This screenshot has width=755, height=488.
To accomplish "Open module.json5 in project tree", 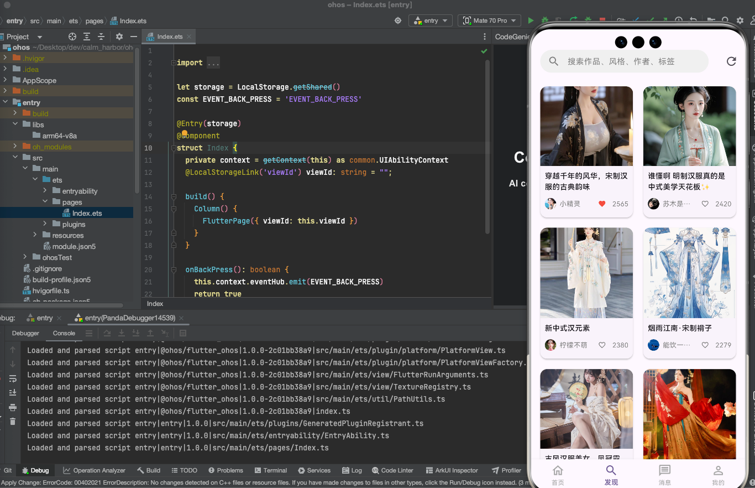I will pos(69,246).
